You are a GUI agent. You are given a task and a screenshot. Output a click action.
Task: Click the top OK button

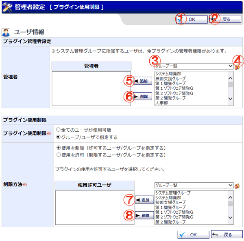(192, 19)
